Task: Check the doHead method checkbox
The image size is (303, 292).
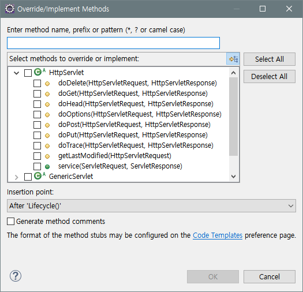Action: point(37,104)
